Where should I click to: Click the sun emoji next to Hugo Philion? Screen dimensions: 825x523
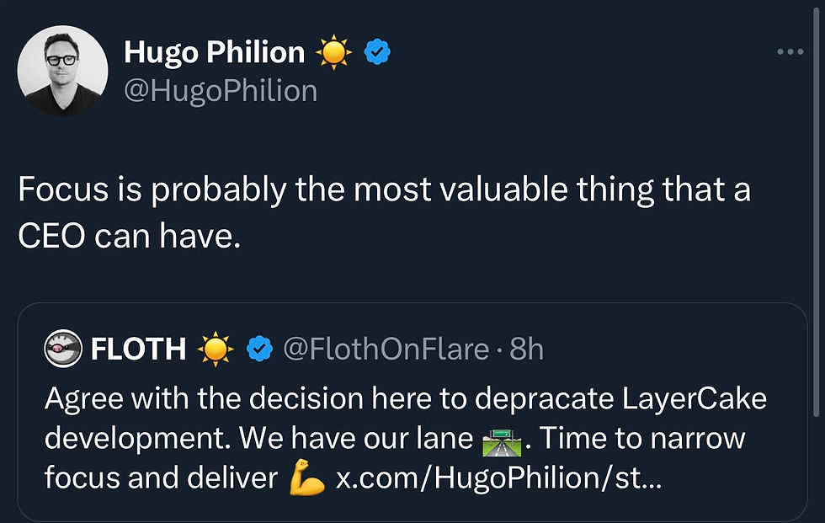pos(334,53)
